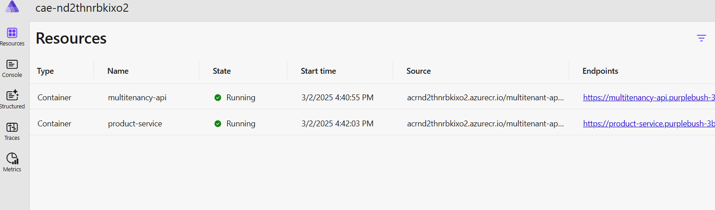The image size is (715, 210).
Task: Click Running state text for multitenancy-api
Action: 241,98
